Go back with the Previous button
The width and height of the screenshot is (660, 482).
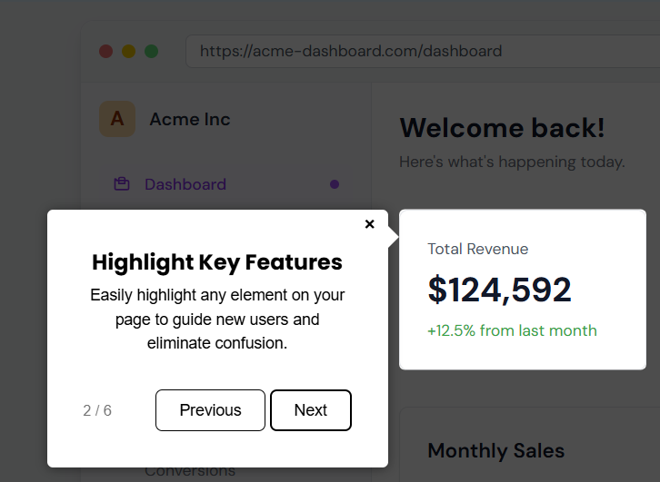[210, 410]
